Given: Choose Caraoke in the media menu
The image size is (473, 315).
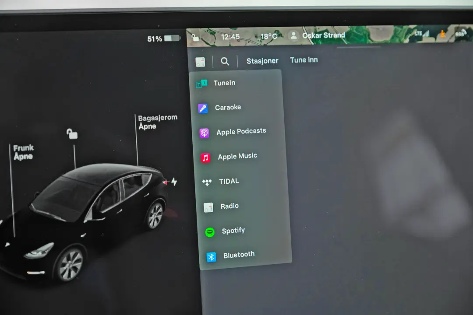Looking at the screenshot, I should point(237,107).
